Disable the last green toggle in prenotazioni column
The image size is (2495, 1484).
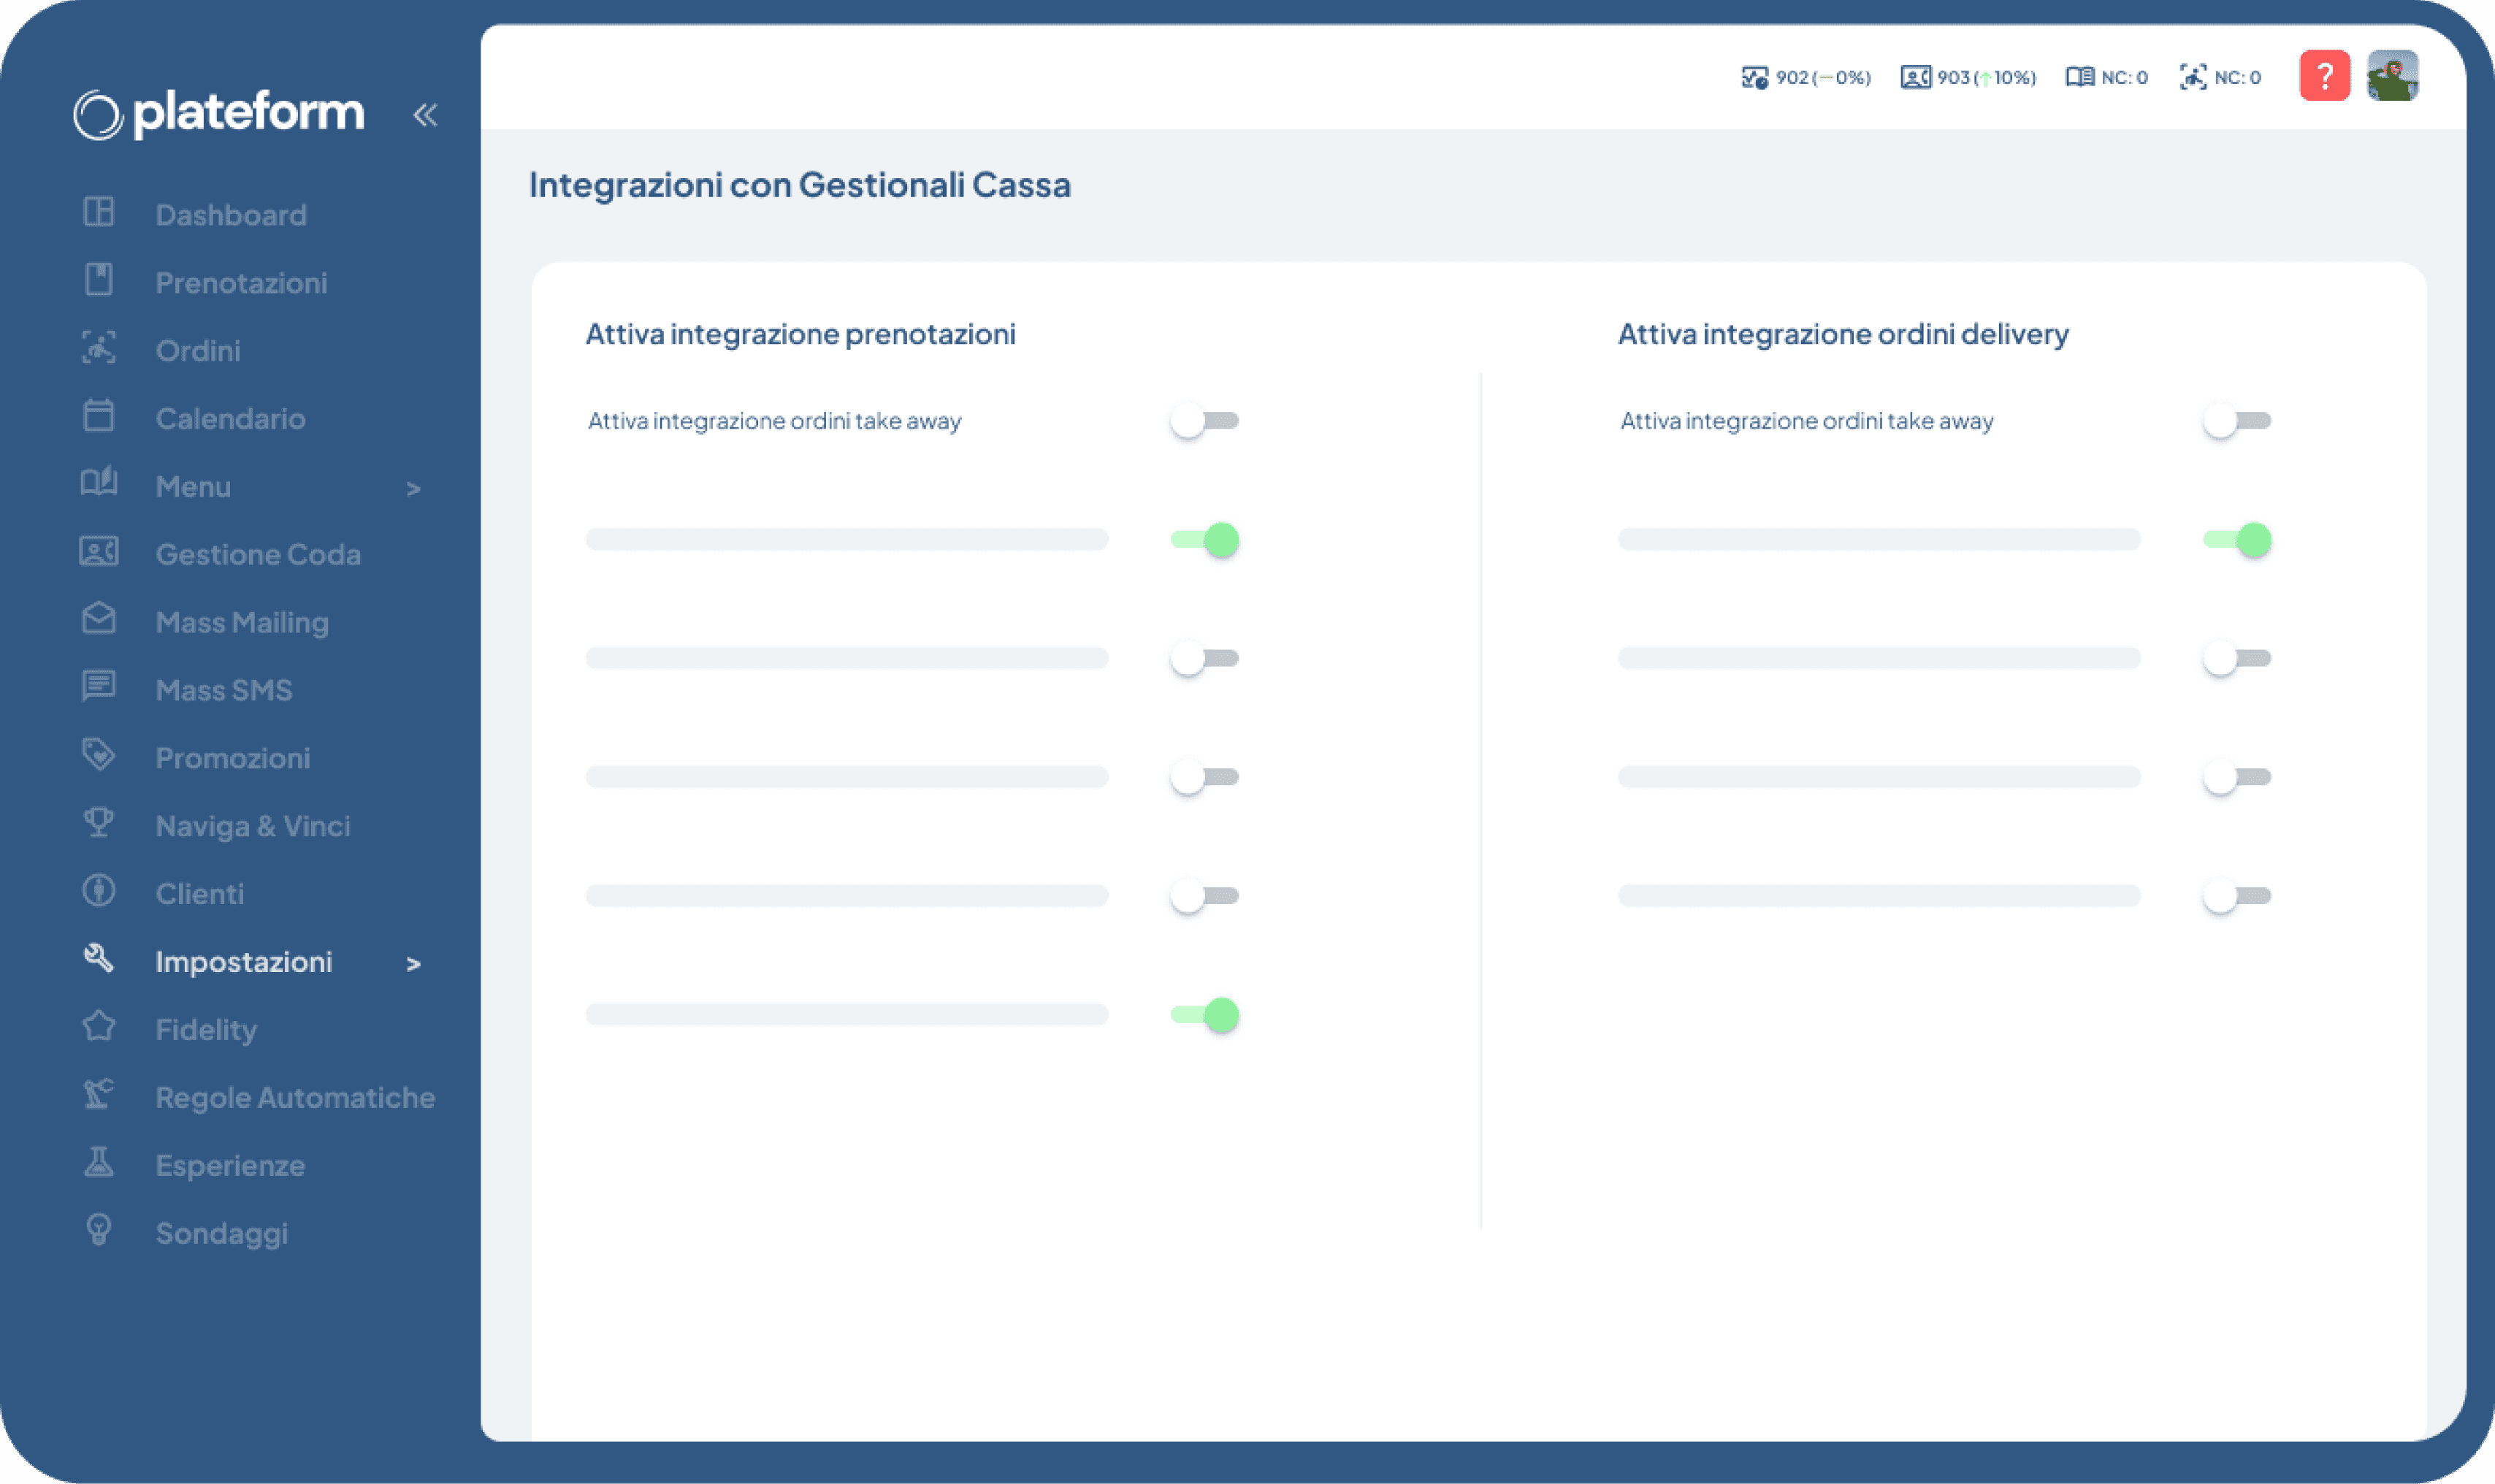click(x=1204, y=1015)
